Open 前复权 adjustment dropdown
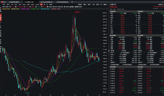Image resolution: width=164 pixels, height=96 pixels. coord(80,4)
